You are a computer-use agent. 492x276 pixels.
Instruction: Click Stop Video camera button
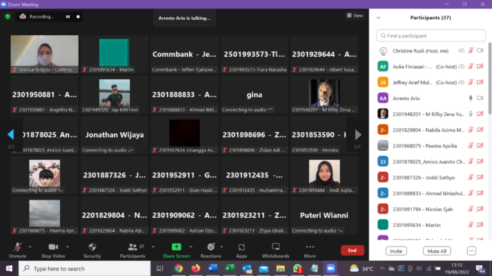53,250
